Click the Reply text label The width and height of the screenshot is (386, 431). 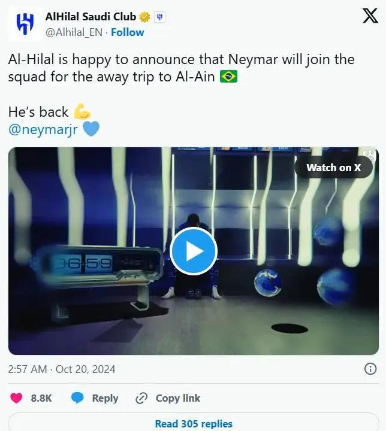coord(105,398)
